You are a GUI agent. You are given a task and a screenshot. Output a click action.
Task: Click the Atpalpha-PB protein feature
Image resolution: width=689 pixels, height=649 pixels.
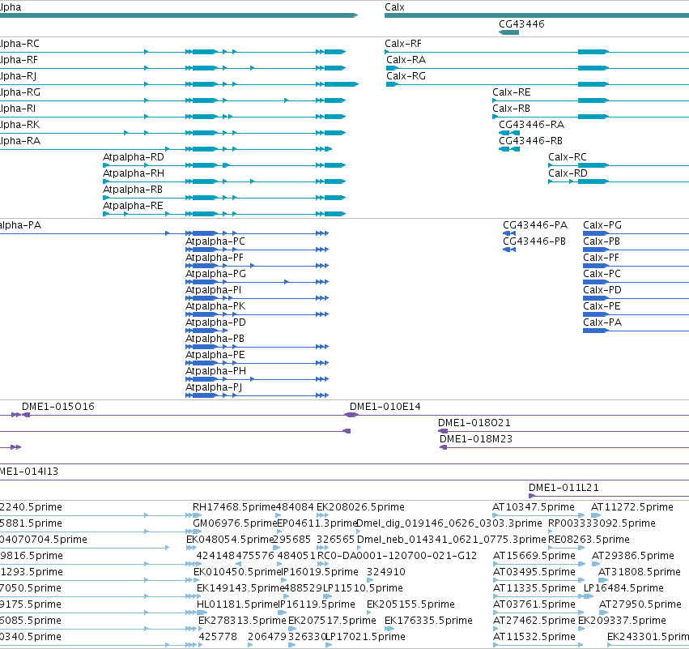click(x=257, y=347)
